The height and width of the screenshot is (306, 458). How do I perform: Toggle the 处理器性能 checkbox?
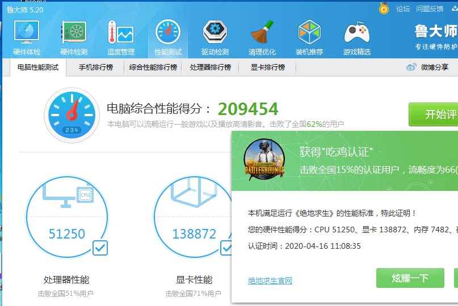[x=100, y=248]
